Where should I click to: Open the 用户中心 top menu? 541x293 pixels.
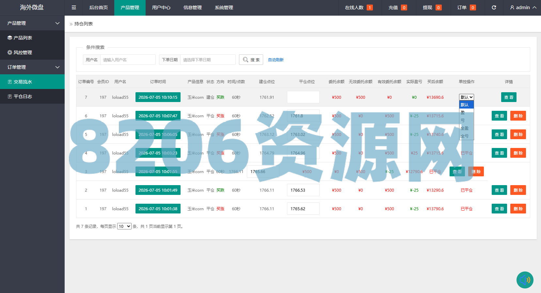[x=161, y=7]
